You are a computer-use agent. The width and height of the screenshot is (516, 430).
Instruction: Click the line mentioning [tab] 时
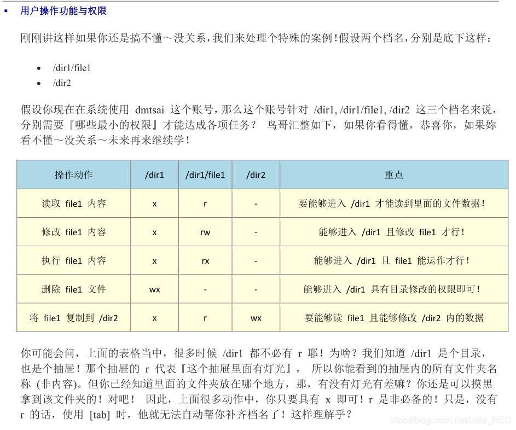point(186,415)
